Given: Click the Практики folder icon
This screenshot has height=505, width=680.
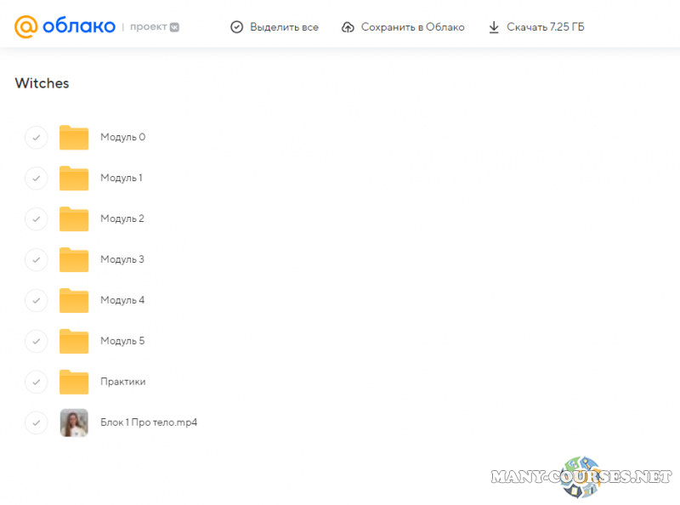Looking at the screenshot, I should (74, 382).
